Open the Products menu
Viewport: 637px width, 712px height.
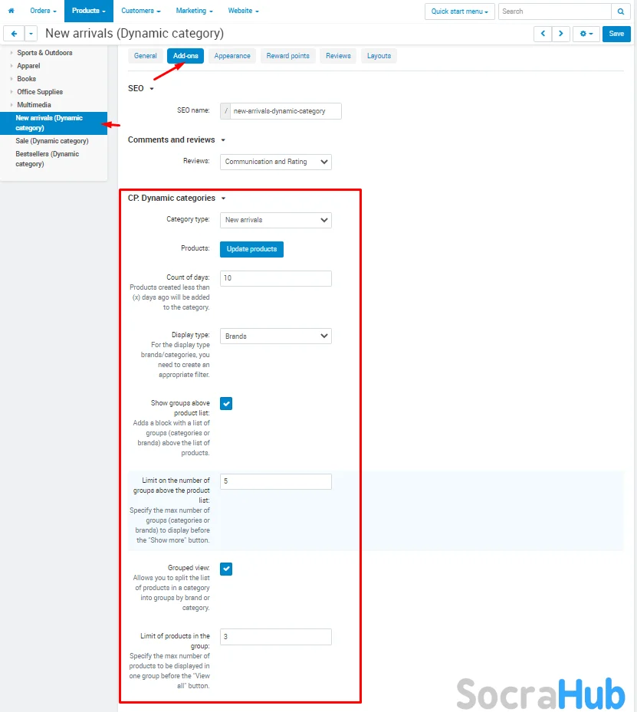tap(88, 11)
